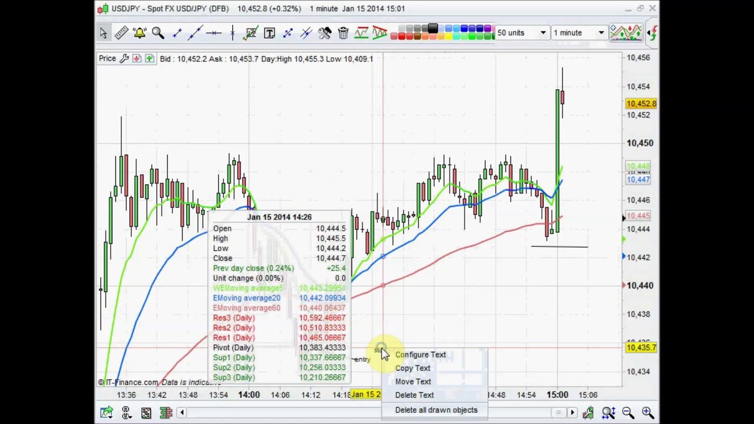Open price settings wrench icon

pyautogui.click(x=124, y=58)
